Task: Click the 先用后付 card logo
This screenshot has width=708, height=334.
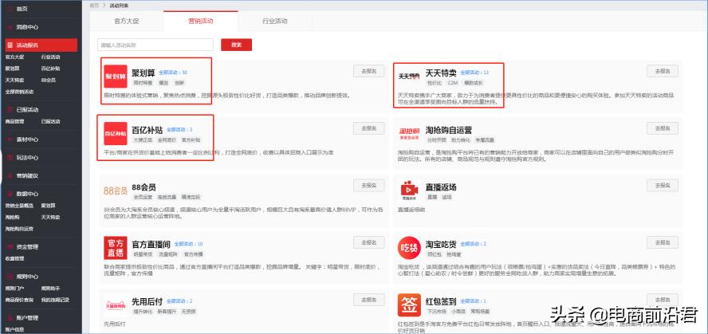Action: [x=115, y=305]
